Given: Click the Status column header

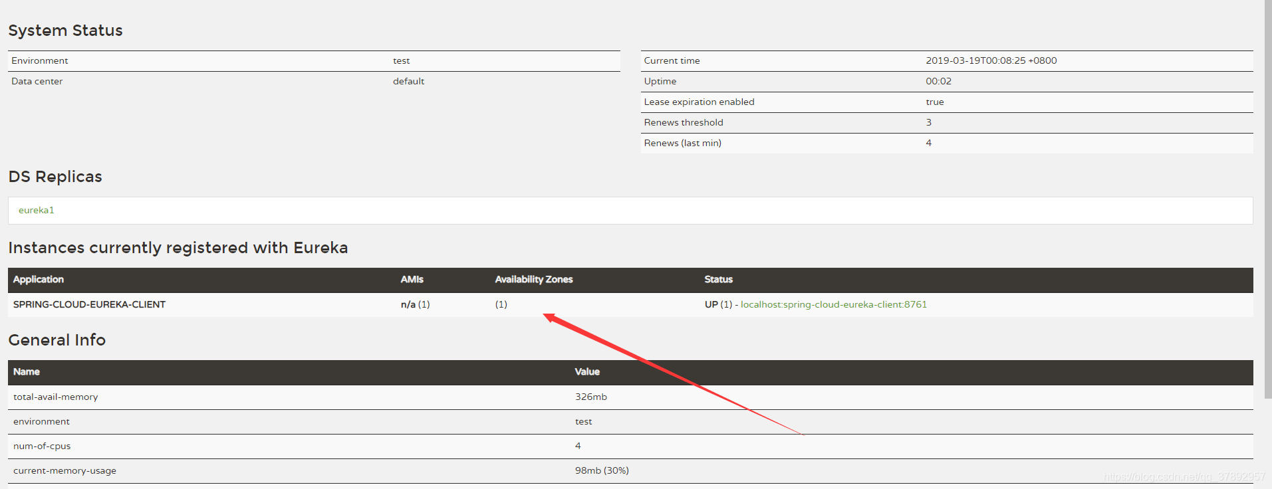Looking at the screenshot, I should (x=718, y=280).
